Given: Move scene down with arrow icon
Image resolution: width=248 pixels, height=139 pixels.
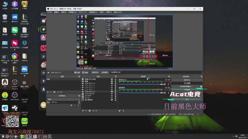Looking at the screenshot, I should (x=61, y=92).
